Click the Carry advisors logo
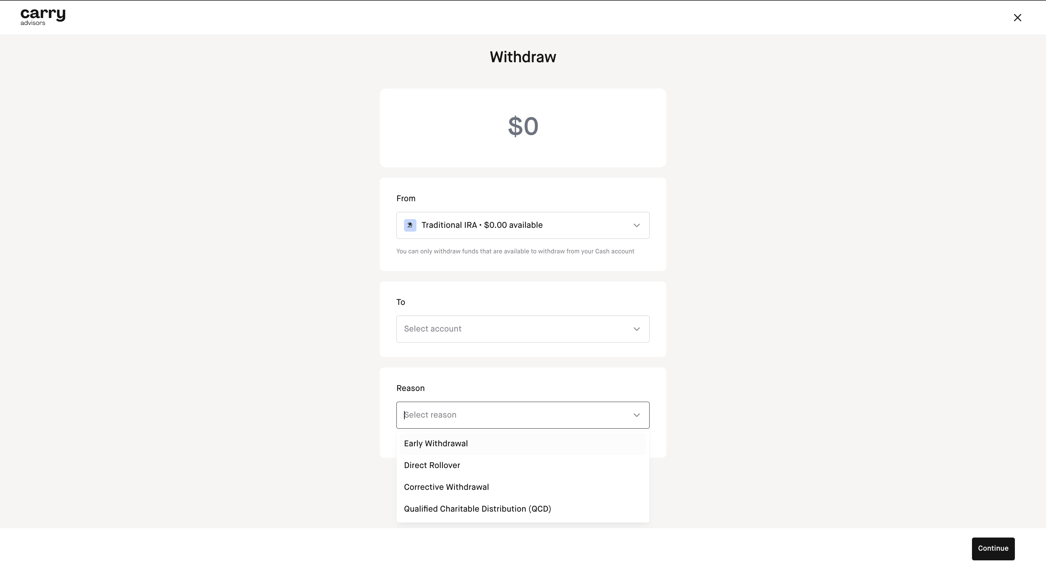The width and height of the screenshot is (1046, 569). point(43,17)
